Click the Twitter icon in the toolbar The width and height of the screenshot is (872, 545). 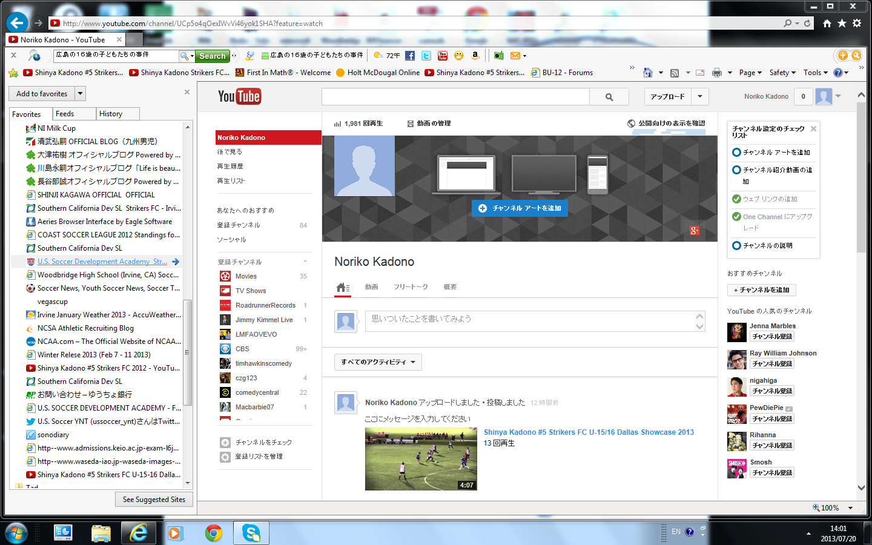[426, 56]
